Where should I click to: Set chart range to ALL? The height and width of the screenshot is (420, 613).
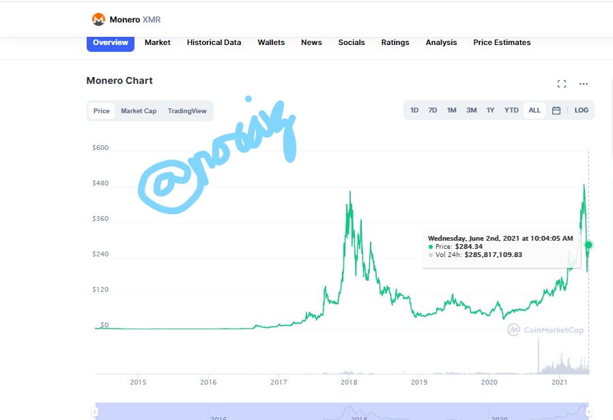(534, 110)
